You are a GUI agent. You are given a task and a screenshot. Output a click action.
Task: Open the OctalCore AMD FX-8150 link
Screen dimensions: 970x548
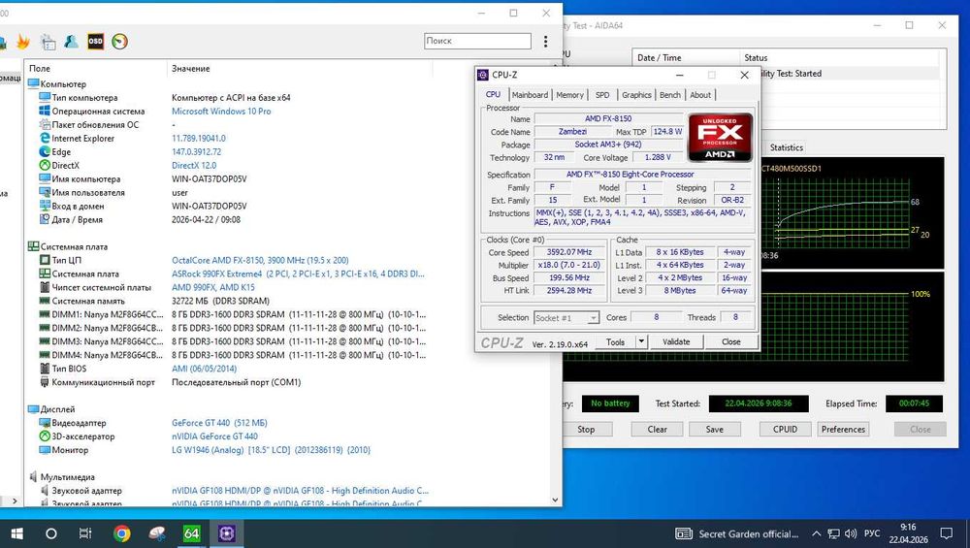[x=260, y=260]
